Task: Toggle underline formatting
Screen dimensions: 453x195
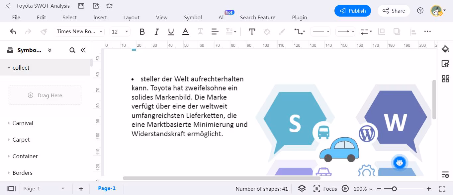Action: [x=171, y=32]
